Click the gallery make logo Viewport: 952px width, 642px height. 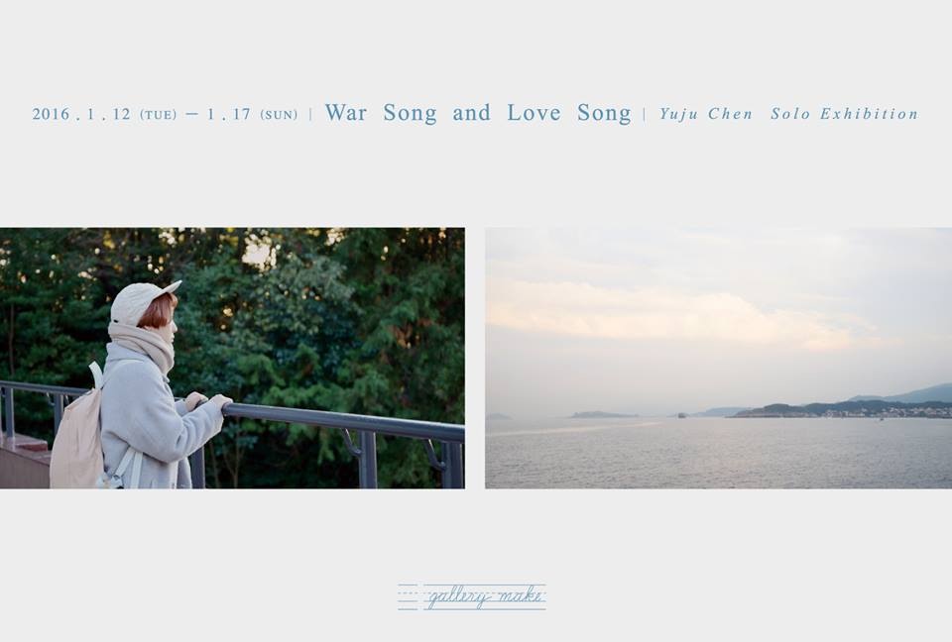tap(472, 596)
